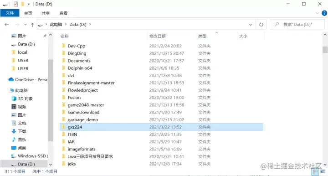
Task: Select the GameDownload folder name
Action: point(83,112)
